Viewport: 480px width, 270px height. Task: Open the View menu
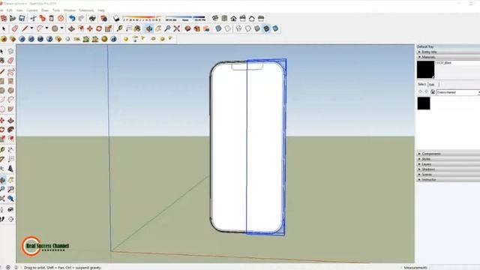[19, 10]
